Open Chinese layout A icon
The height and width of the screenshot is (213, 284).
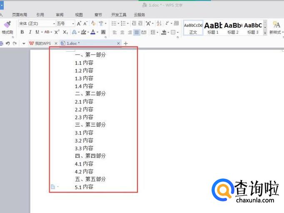coord(148,23)
